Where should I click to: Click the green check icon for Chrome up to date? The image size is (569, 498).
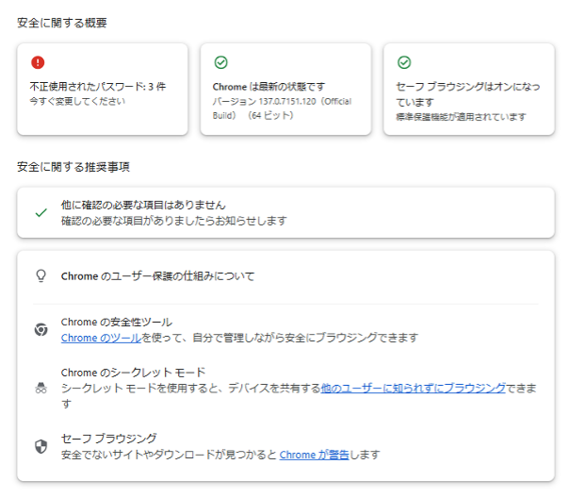pos(221,62)
